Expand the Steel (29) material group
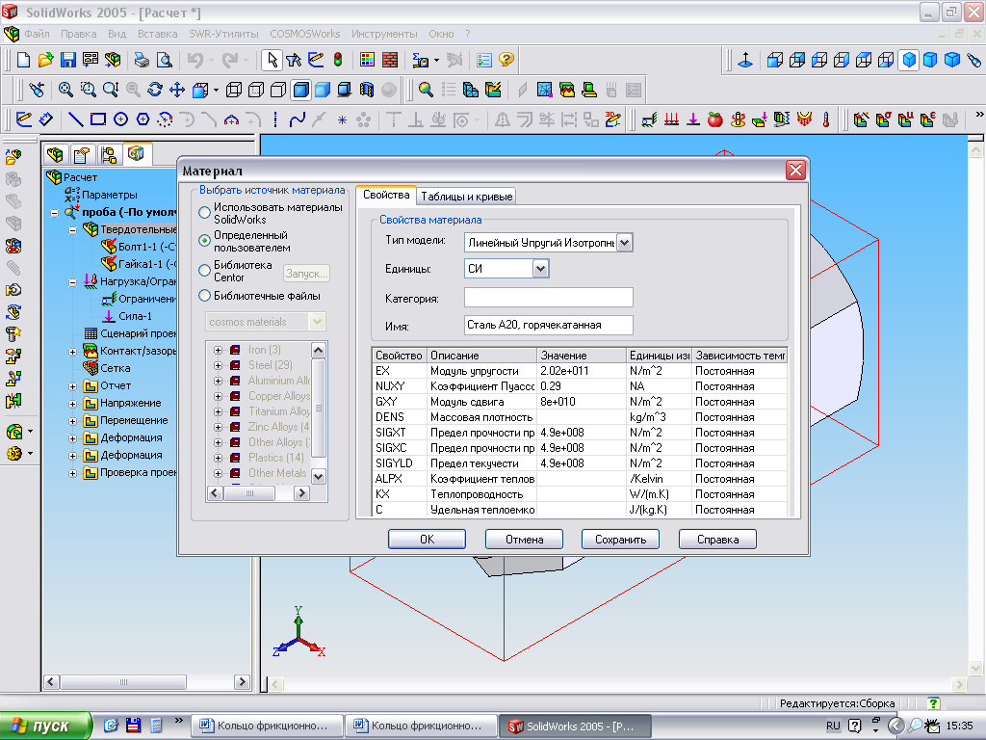 click(x=219, y=365)
